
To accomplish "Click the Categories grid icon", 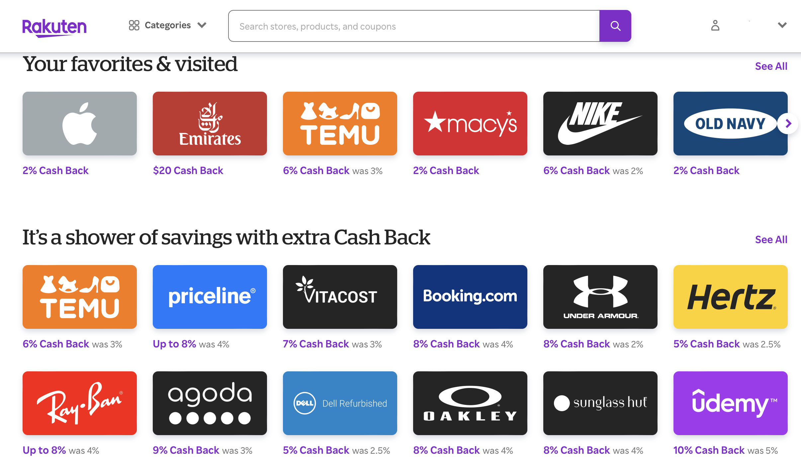I will coord(134,25).
